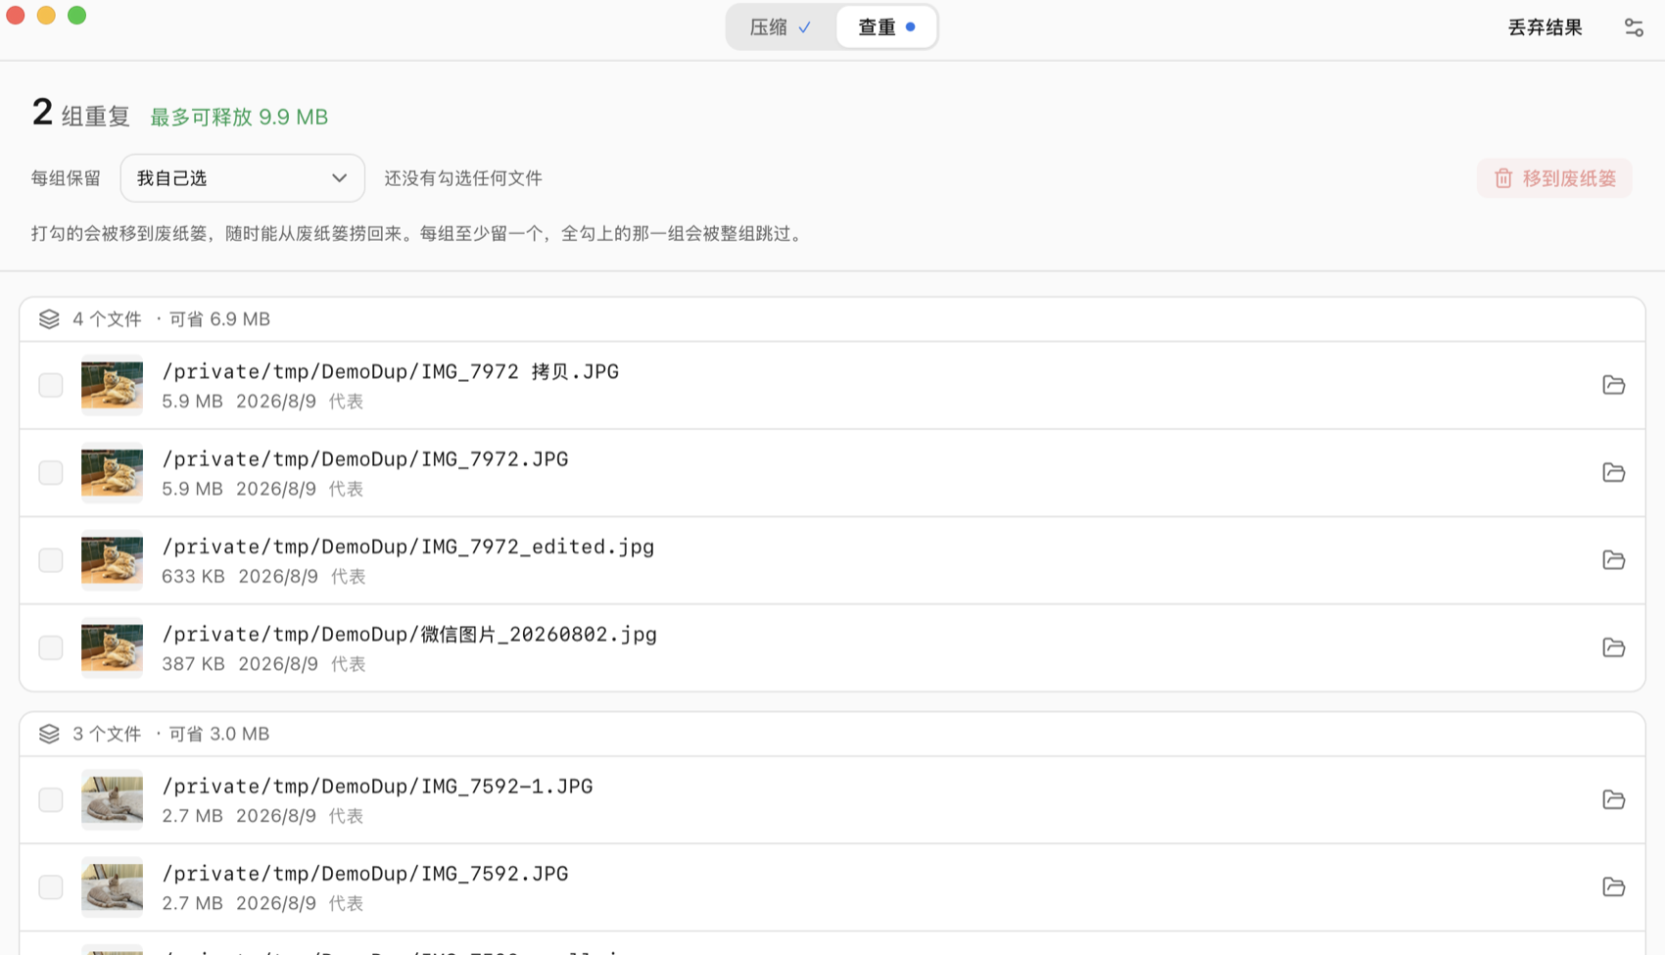Open thumbnail of IMG_7972.JPG
This screenshot has height=955, width=1665.
click(x=112, y=472)
